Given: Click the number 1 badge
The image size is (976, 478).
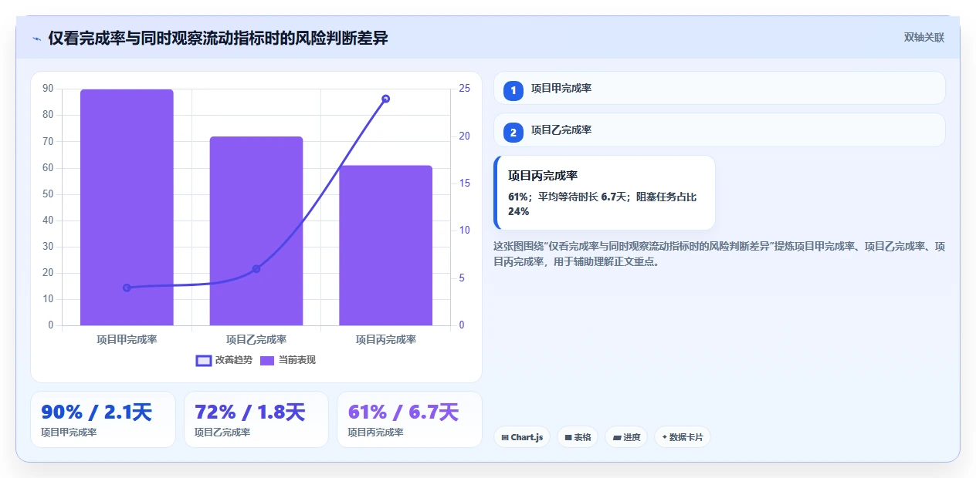Looking at the screenshot, I should [513, 91].
